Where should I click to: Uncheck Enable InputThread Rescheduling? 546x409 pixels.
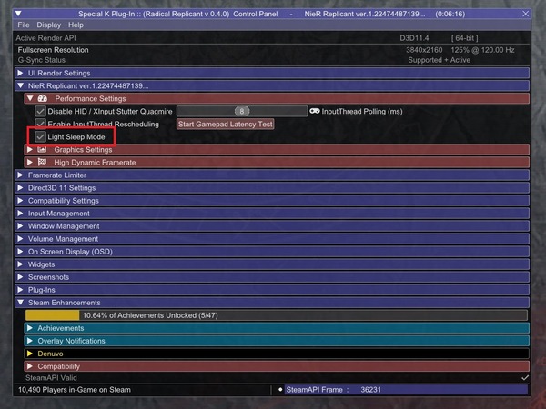tap(40, 124)
